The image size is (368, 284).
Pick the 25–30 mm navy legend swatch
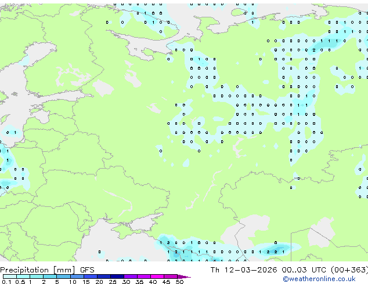click(117, 276)
